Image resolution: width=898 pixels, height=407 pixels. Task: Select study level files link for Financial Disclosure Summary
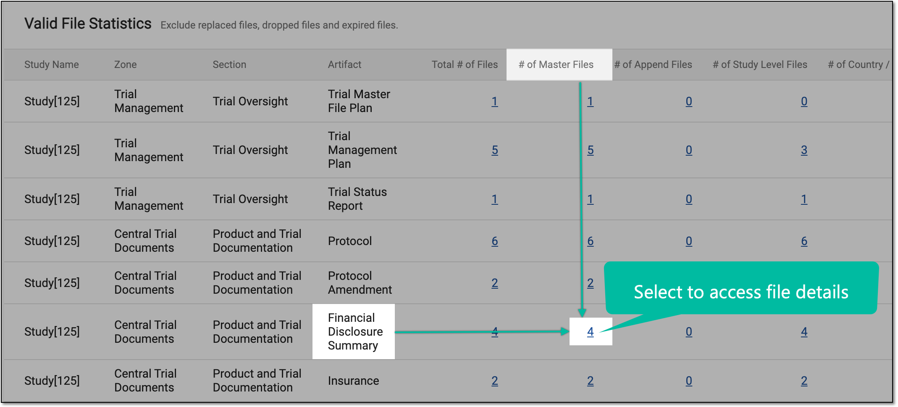(x=804, y=331)
